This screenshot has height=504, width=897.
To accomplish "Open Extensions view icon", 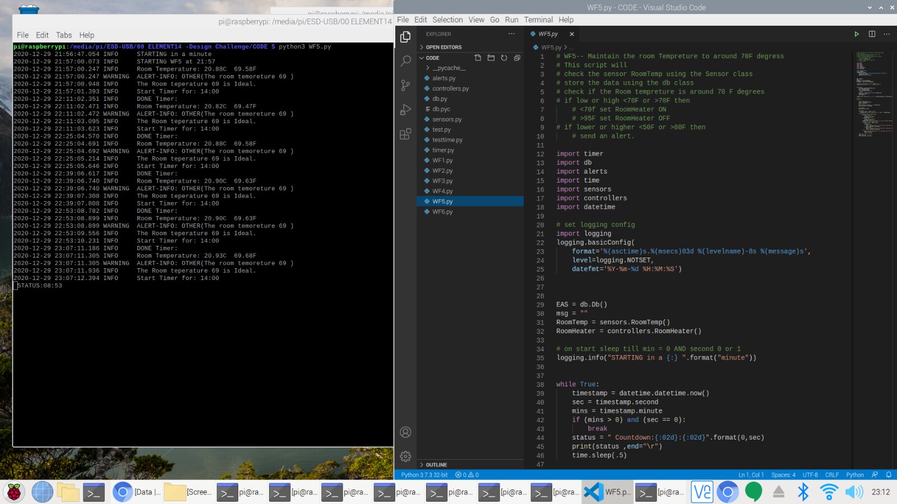I will tap(405, 134).
